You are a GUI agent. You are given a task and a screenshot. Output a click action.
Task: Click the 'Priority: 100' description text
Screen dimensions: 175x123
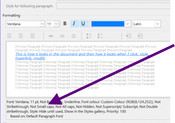click(x=116, y=111)
